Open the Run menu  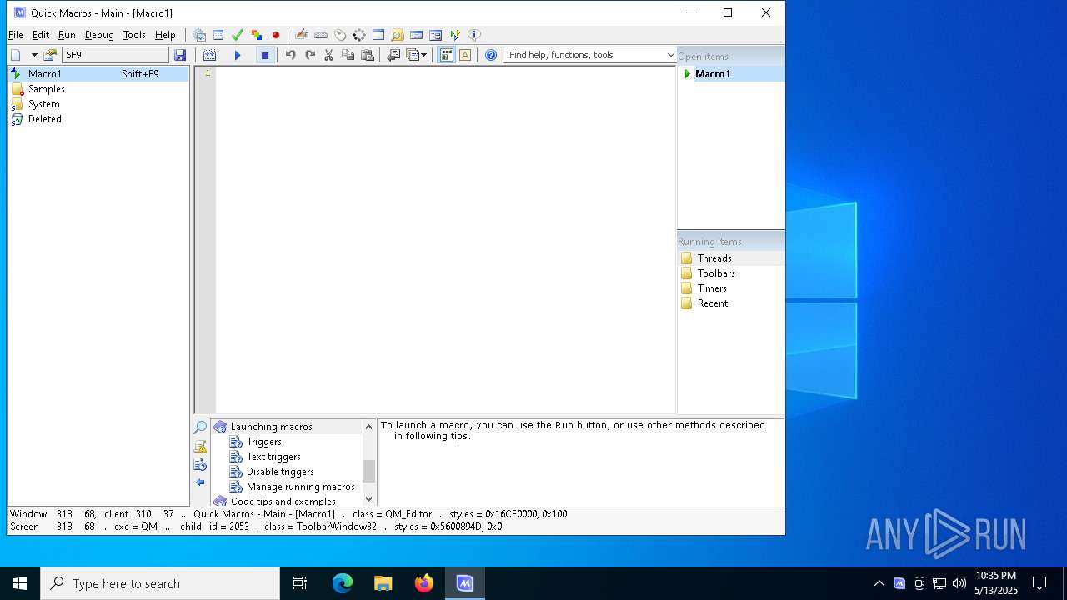pos(67,35)
